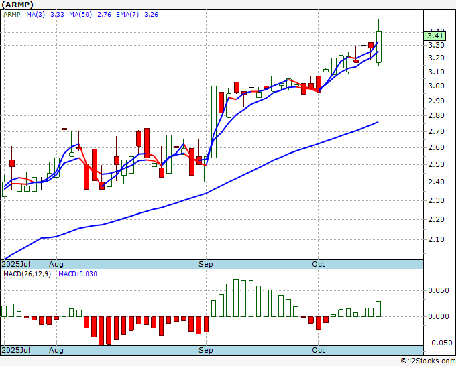Click the 0.050 MACD axis label
Image resolution: width=456 pixels, height=366 pixels.
click(439, 291)
